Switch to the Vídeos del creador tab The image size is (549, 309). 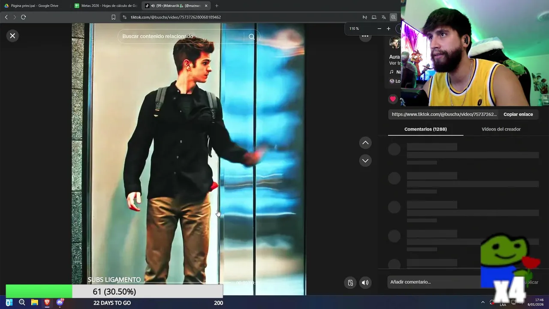pos(501,129)
